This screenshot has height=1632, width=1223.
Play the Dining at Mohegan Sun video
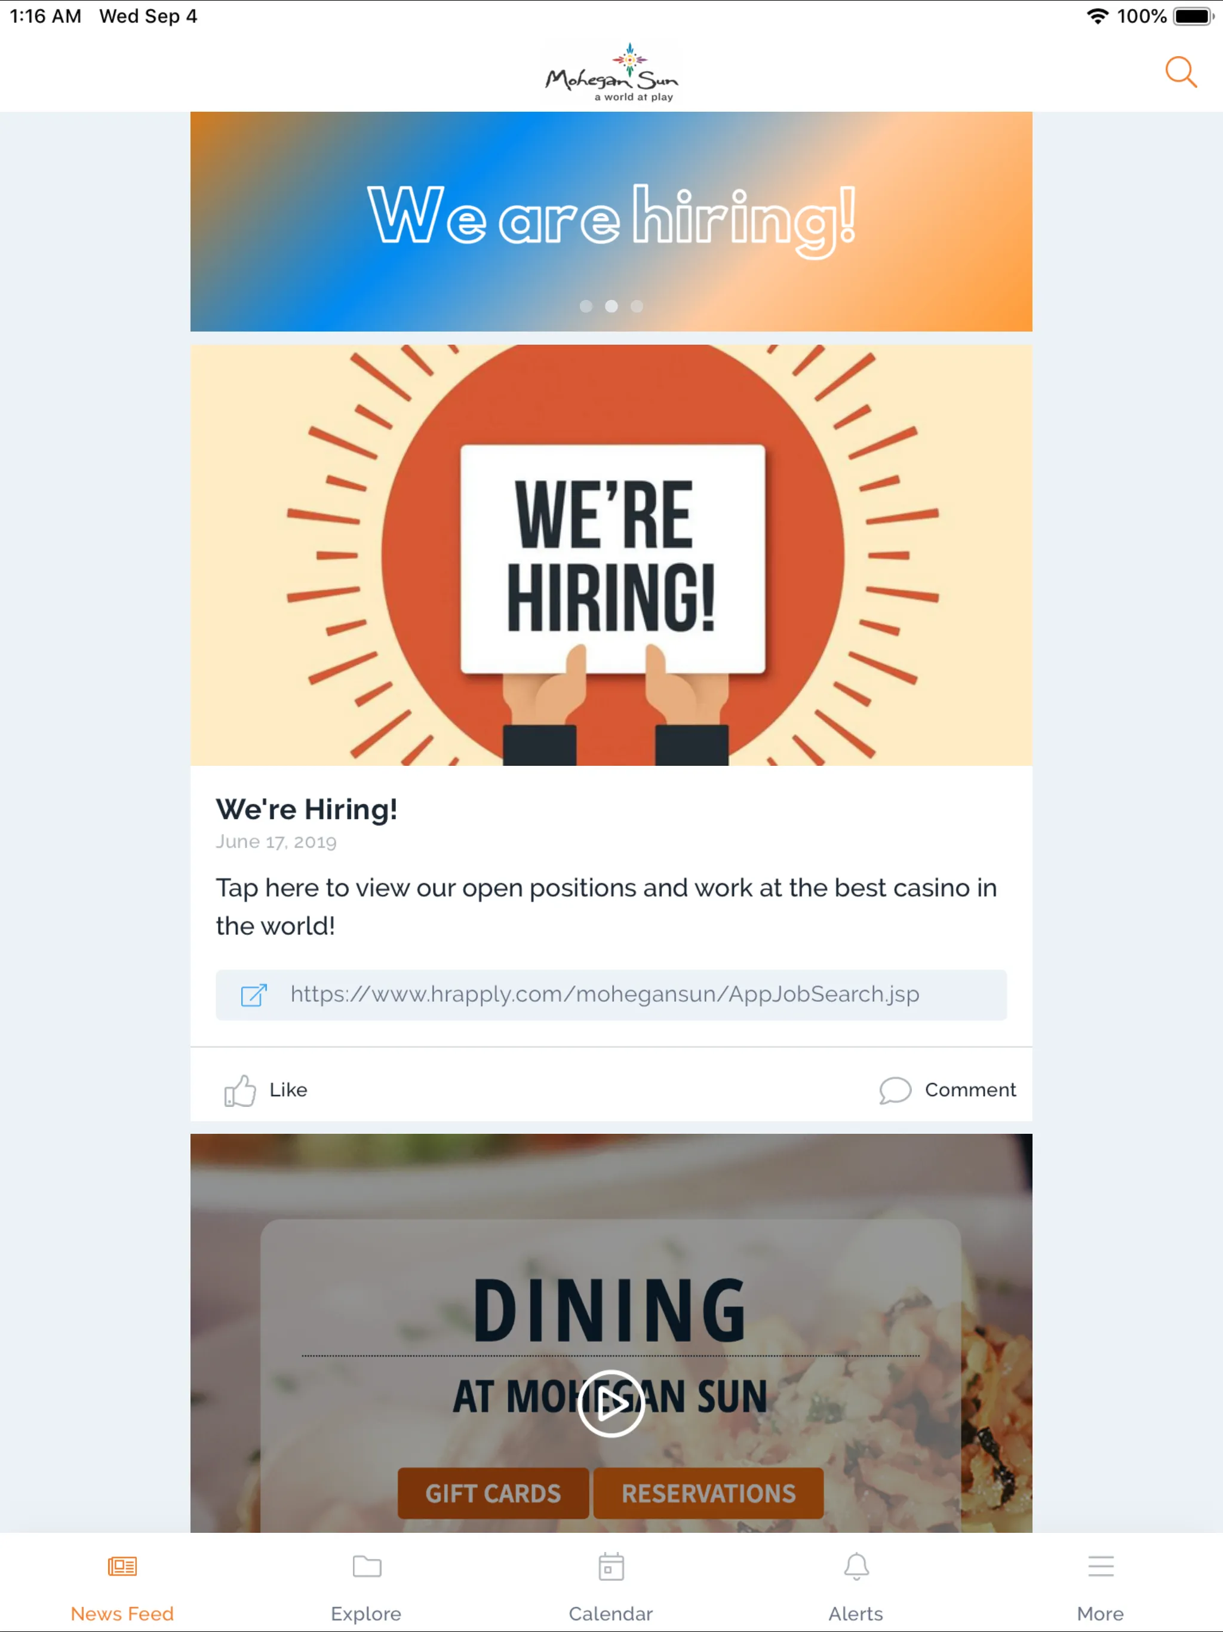(611, 1402)
